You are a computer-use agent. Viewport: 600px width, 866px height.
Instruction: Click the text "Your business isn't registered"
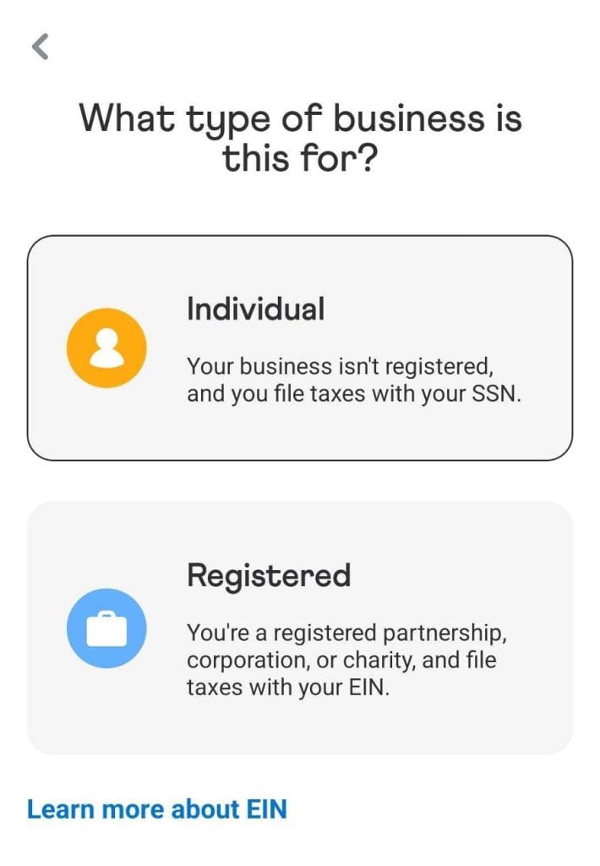tap(339, 366)
